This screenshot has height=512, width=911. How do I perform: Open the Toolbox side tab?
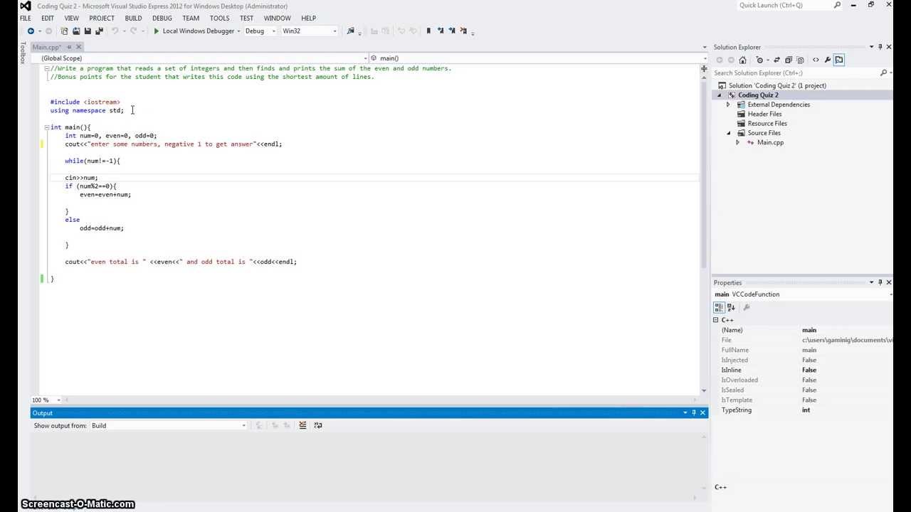23,53
